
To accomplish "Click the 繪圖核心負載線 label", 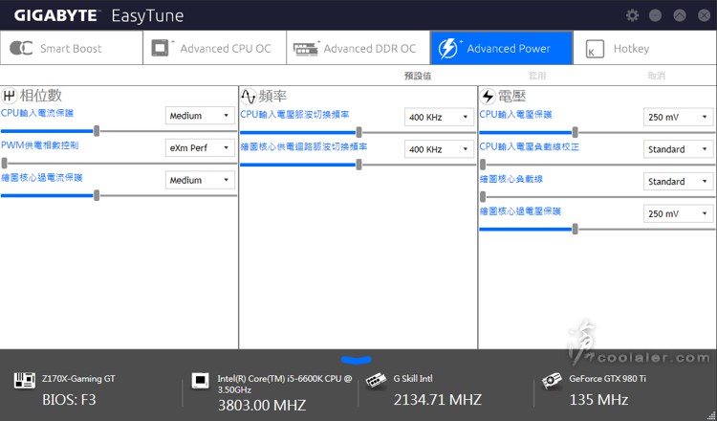I will 511,179.
